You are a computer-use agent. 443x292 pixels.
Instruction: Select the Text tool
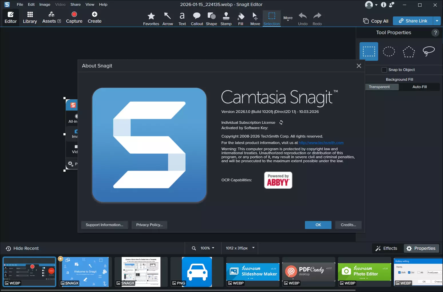tap(182, 19)
